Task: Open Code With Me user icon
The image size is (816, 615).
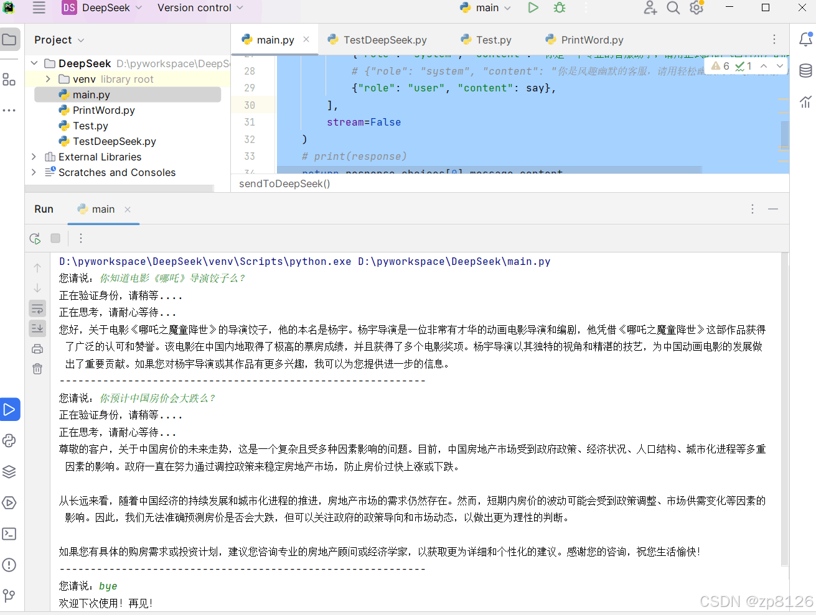Action: (x=650, y=8)
